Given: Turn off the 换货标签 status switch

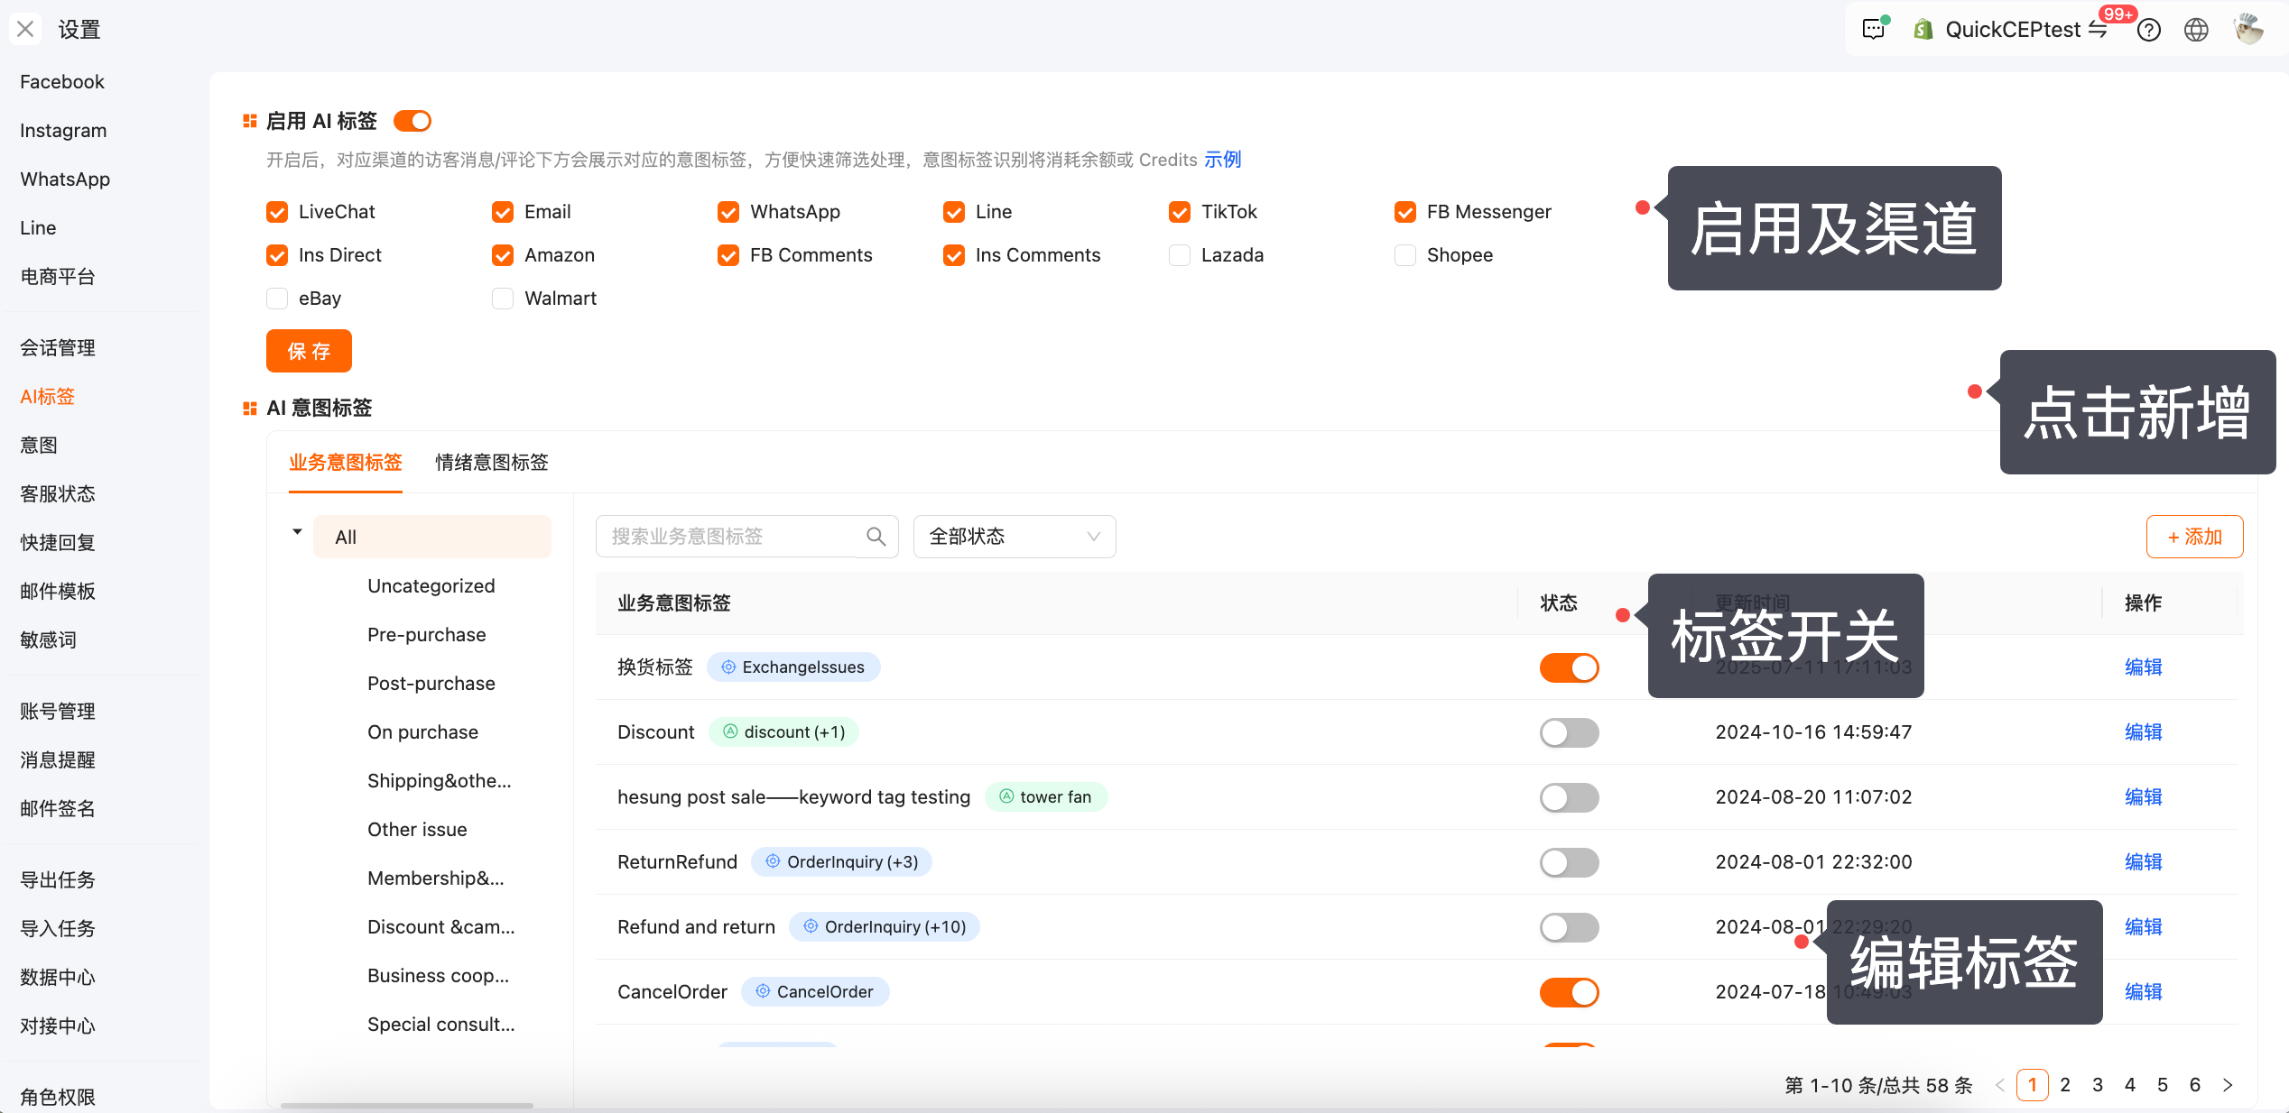Looking at the screenshot, I should 1570,667.
